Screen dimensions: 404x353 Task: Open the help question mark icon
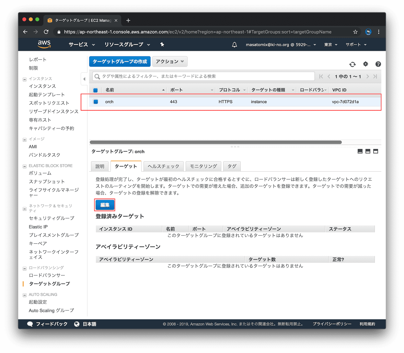click(378, 64)
